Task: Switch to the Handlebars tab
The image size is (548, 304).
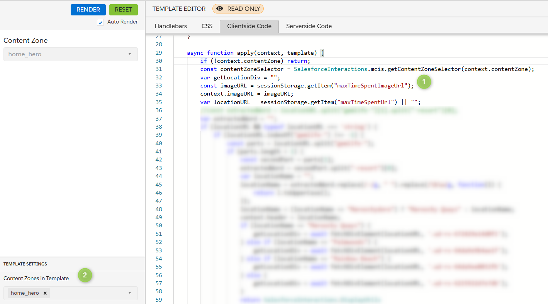Action: [171, 26]
